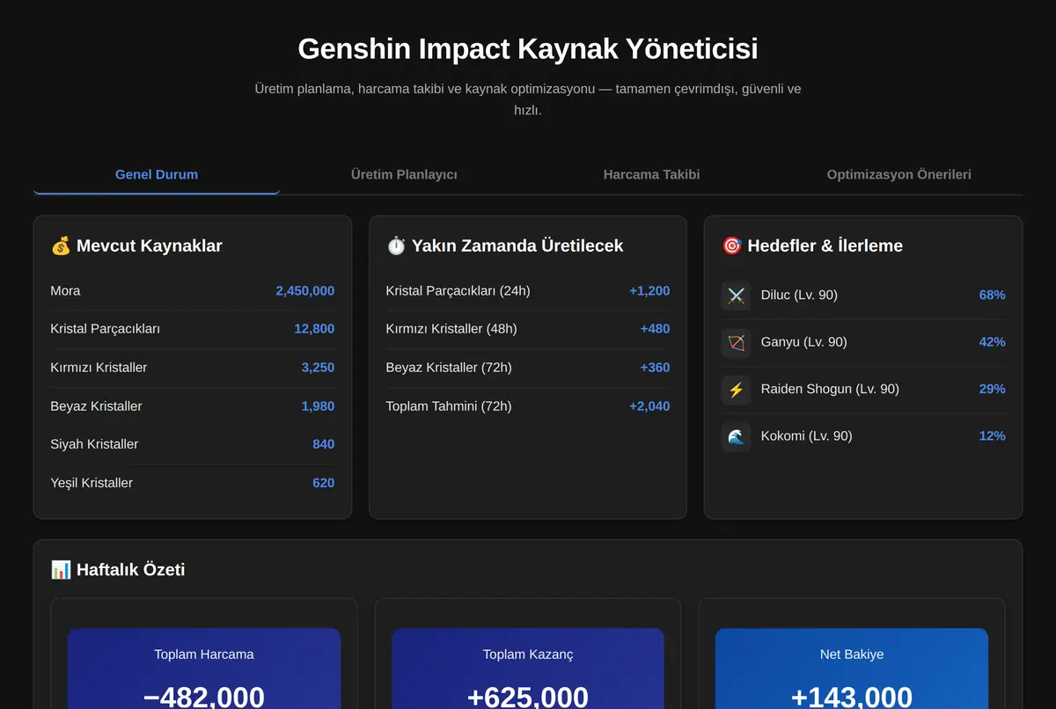1056x709 pixels.
Task: Click the Genshin Impact Kaynak Yöneticisi title
Action: point(528,48)
